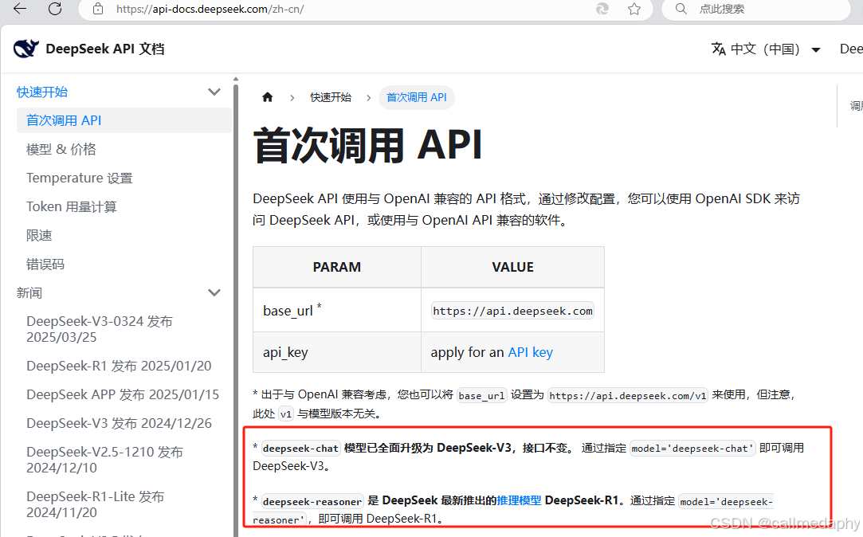Click the 首次调用 API page heading
The height and width of the screenshot is (537, 863).
(367, 146)
